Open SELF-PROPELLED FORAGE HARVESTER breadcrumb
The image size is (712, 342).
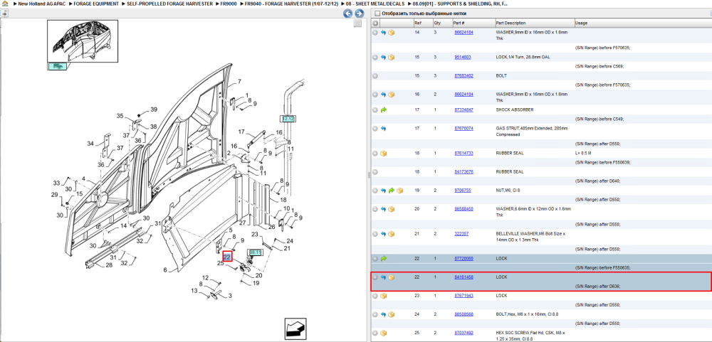[x=170, y=4]
